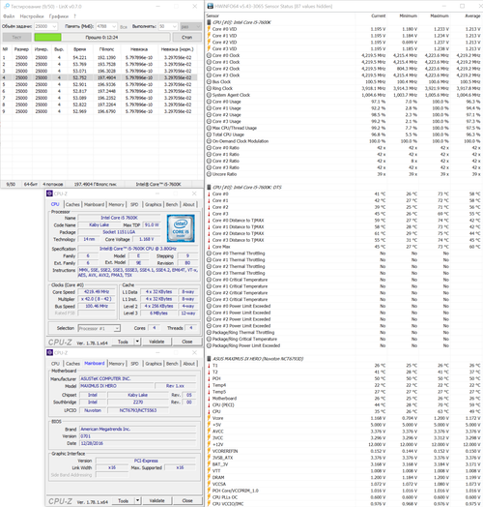
Task: Click the voltage icon beside +12V
Action: pyautogui.click(x=209, y=445)
